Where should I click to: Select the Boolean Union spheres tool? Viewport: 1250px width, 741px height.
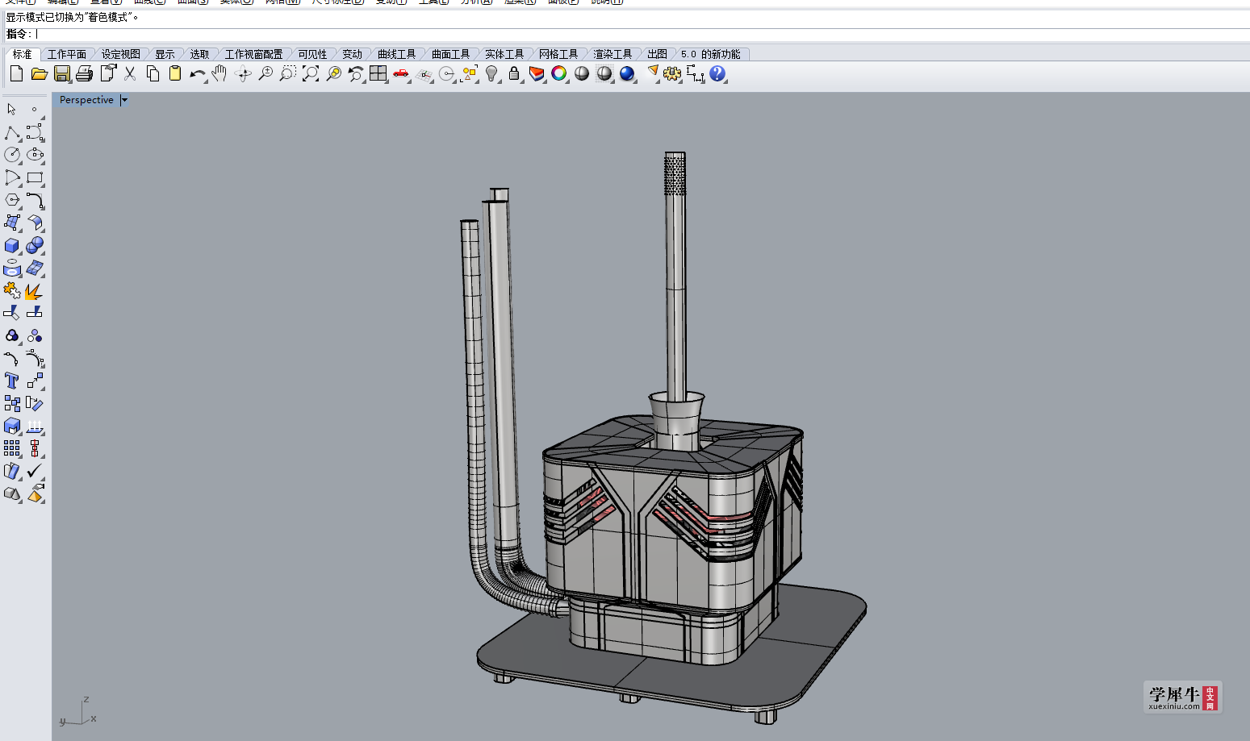(35, 245)
